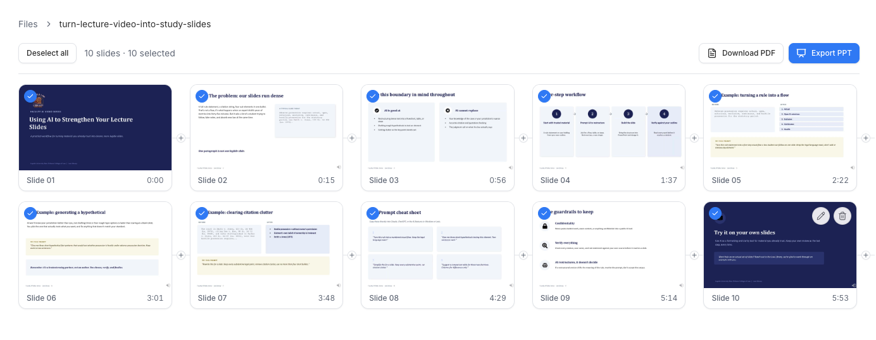This screenshot has height=340, width=876.
Task: Click the 0:00 timestamp on Slide 01
Action: 155,180
